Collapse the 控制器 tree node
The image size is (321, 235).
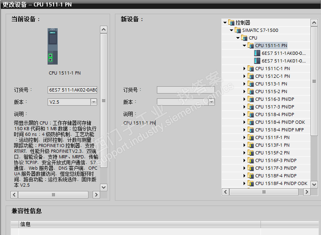[x=225, y=23]
